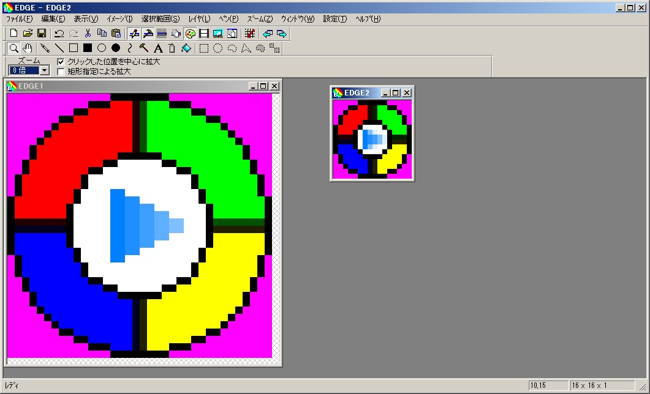Open the palette window icon

pyautogui.click(x=190, y=34)
